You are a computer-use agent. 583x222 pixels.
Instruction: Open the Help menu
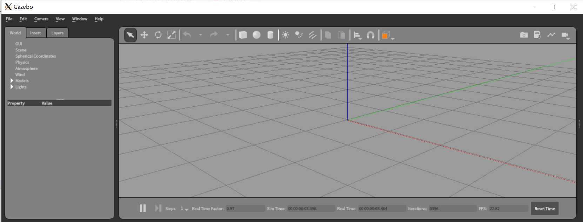99,19
